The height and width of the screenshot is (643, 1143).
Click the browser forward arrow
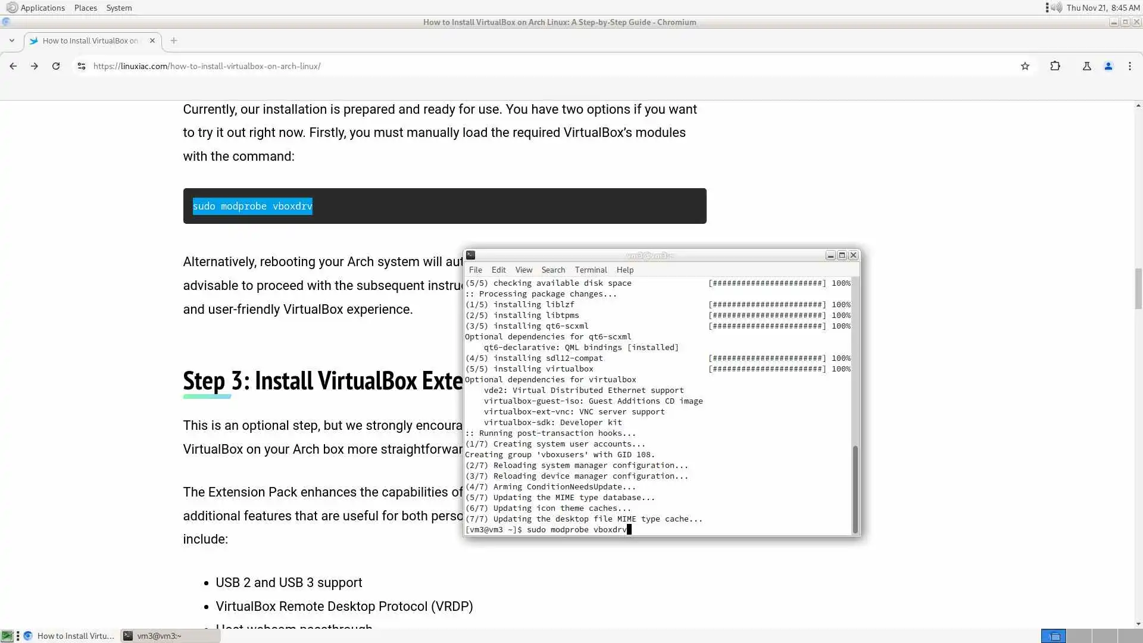pos(35,66)
